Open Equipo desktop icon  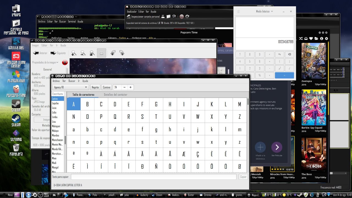tap(16, 10)
